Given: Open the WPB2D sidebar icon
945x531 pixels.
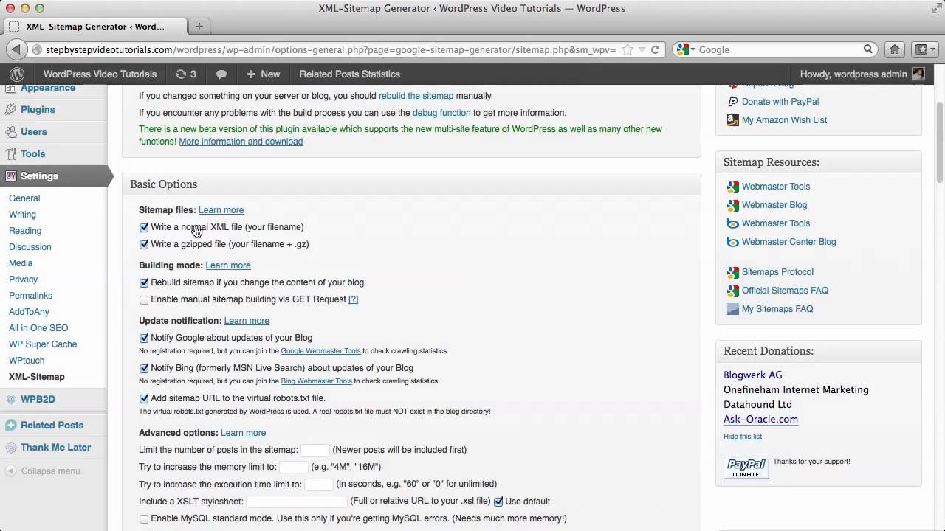Looking at the screenshot, I should pyautogui.click(x=10, y=399).
